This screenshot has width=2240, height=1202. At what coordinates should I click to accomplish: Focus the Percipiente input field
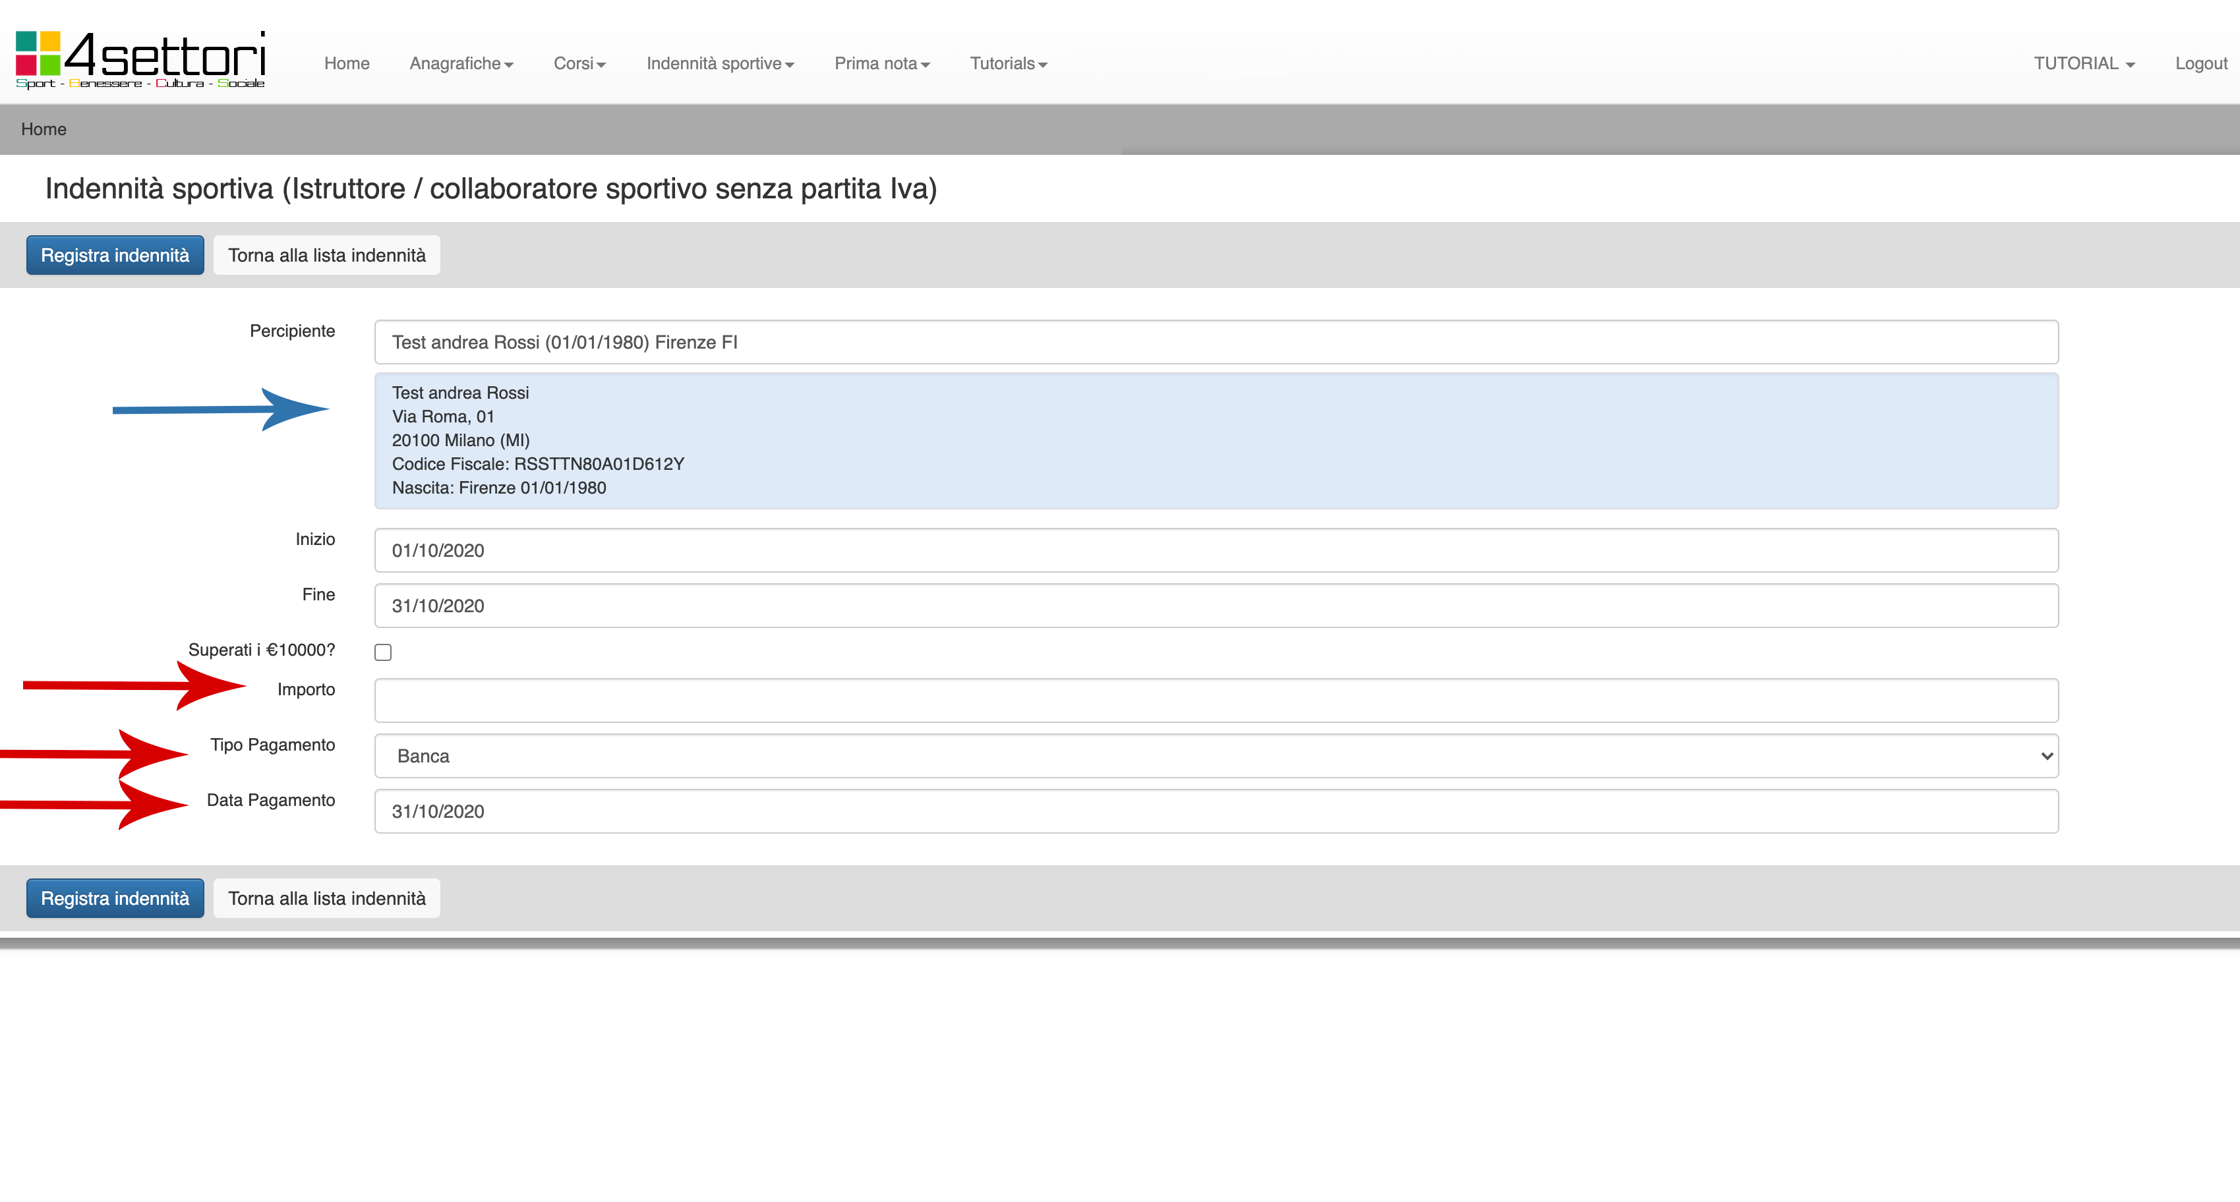[x=1216, y=341]
